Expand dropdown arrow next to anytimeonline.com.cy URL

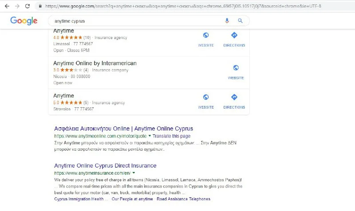[x=150, y=136]
